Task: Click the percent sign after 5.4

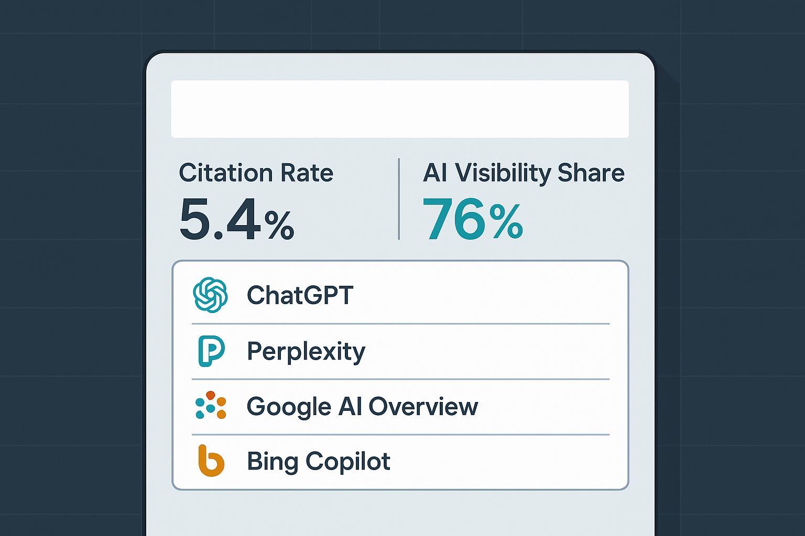Action: pos(279,225)
